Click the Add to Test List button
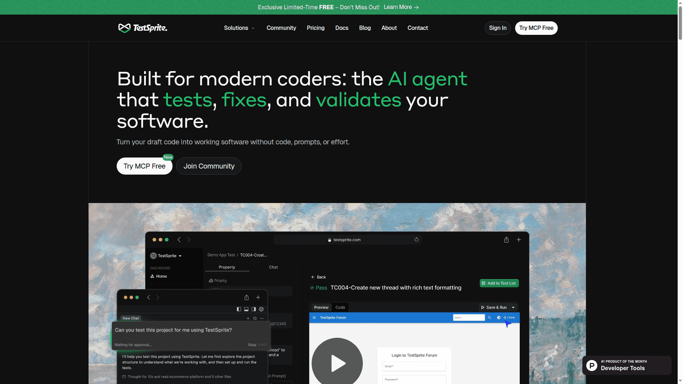 pos(499,283)
